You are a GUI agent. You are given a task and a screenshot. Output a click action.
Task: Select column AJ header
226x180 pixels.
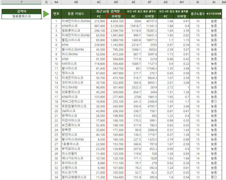(214, 2)
